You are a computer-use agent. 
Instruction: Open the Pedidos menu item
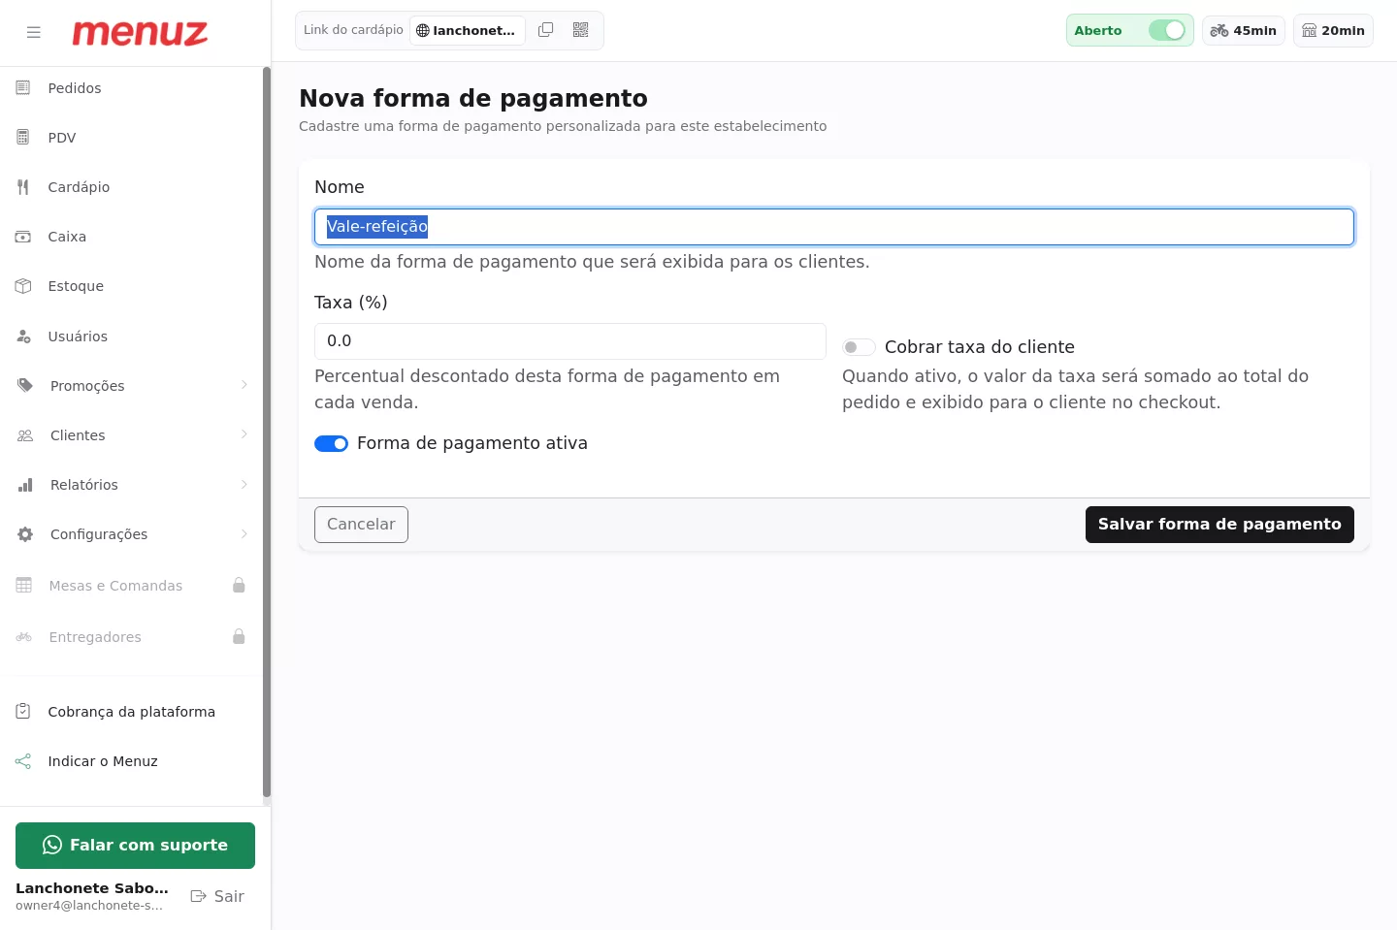point(132,88)
